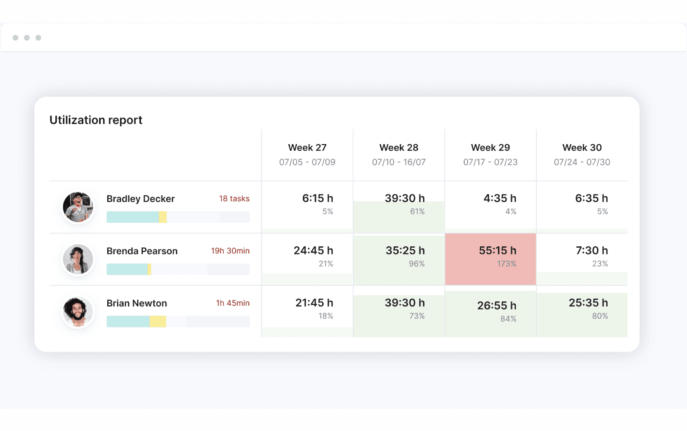Click the Utilization report title
Viewport: 687px width, 431px height.
coord(96,120)
